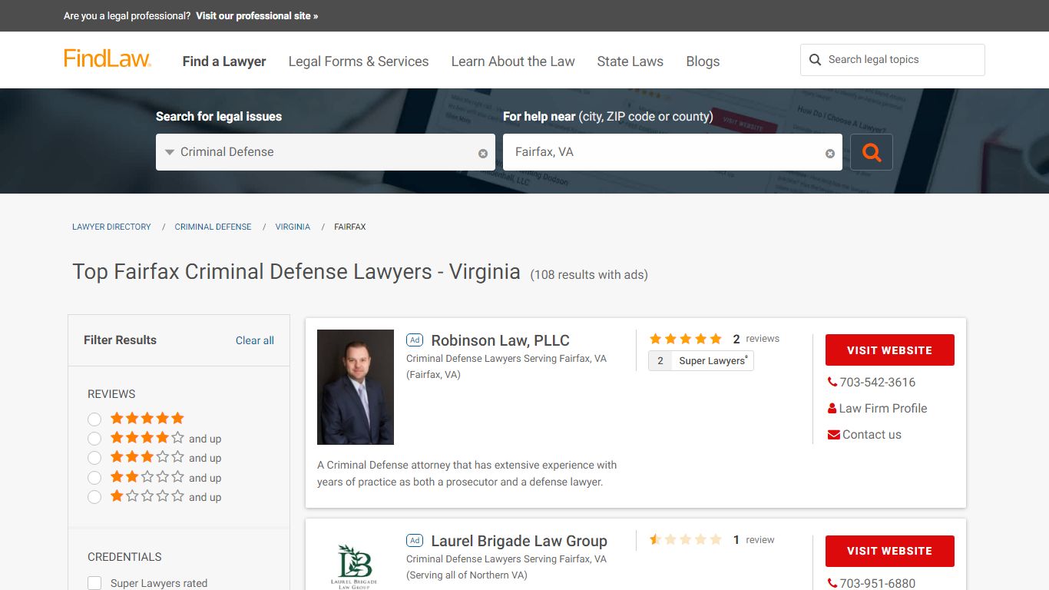Open the Learn About the Law menu
Screen dimensions: 1049x590
tap(513, 61)
